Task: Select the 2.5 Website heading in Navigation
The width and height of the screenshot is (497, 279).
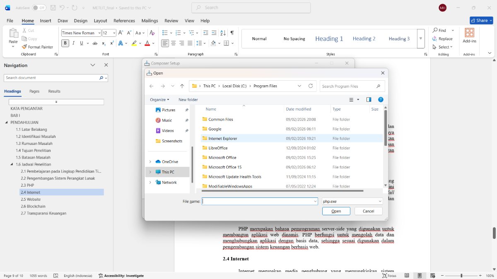Action: [31, 200]
